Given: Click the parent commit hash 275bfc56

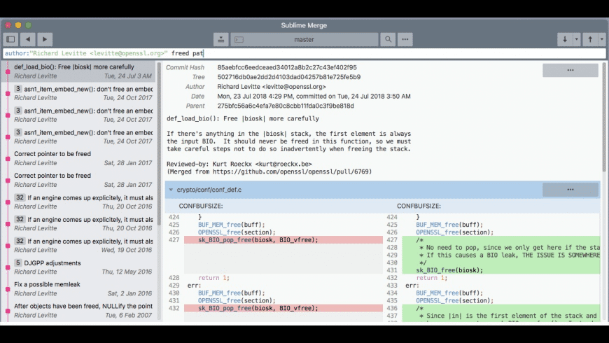Looking at the screenshot, I should (286, 106).
